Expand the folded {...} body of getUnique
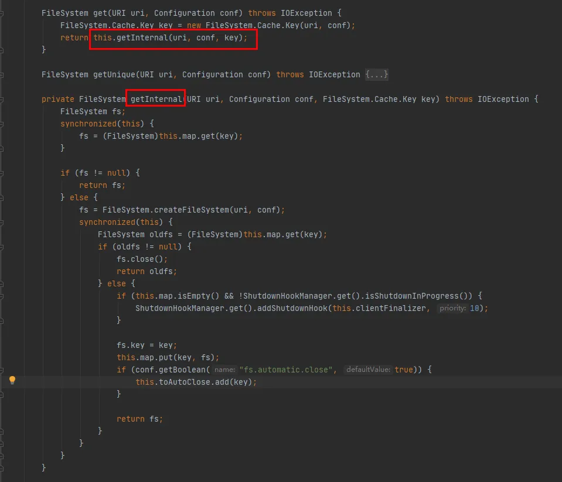Screen dimensions: 562x482 (x=376, y=74)
